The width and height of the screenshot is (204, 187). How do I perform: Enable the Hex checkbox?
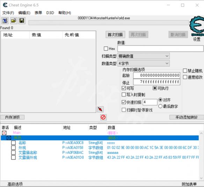point(106,49)
